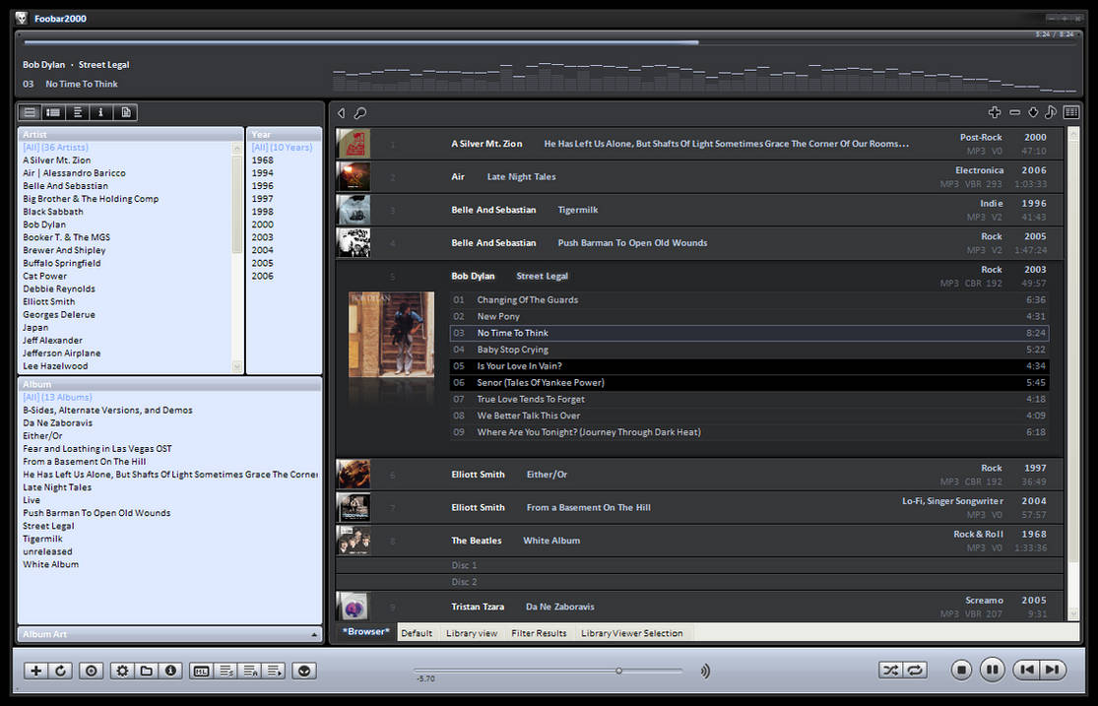The height and width of the screenshot is (706, 1098).
Task: Select the text-lines panel view button
Action: tap(77, 112)
